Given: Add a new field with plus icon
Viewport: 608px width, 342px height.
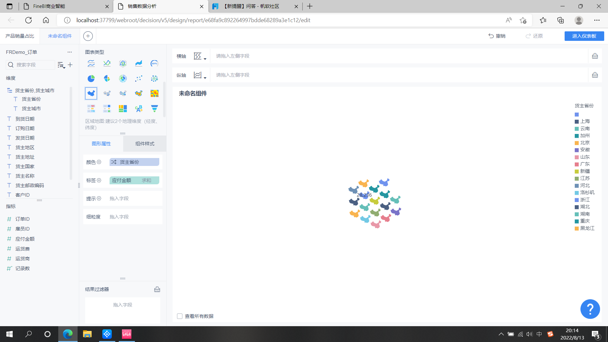Looking at the screenshot, I should pyautogui.click(x=70, y=65).
